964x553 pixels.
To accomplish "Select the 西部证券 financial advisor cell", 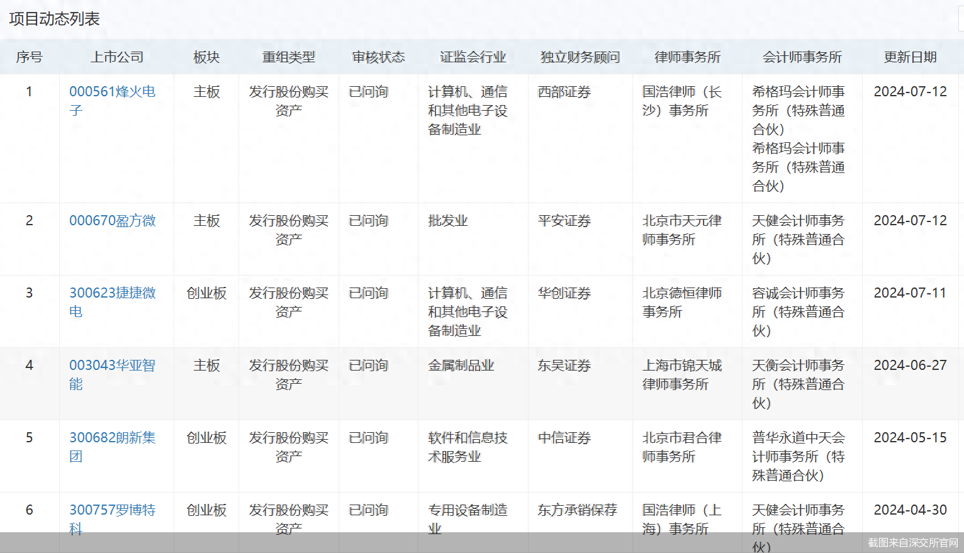I will [x=564, y=92].
